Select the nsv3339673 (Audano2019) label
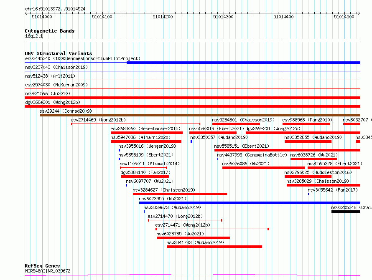The image size is (372, 280). coord(172,207)
